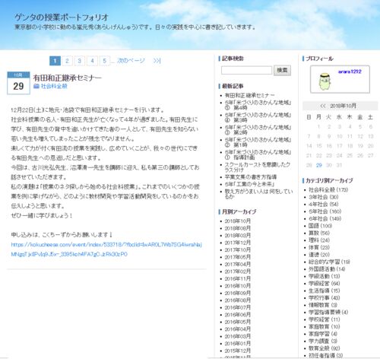Open the 2018年08月 monthly archive
The width and height of the screenshot is (380, 359).
click(x=238, y=228)
